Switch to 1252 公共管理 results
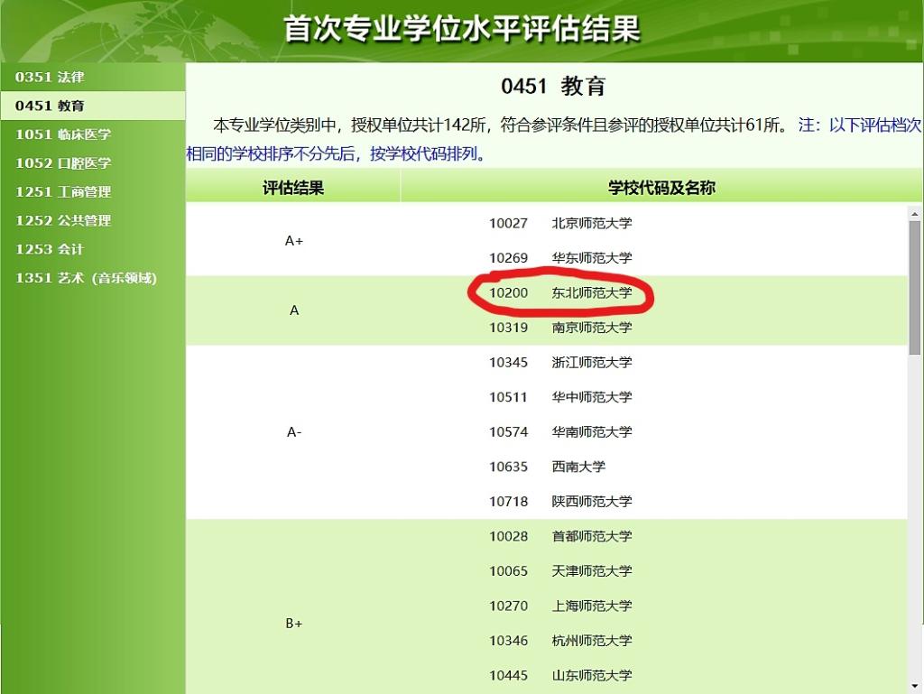924x694 pixels. 63,220
